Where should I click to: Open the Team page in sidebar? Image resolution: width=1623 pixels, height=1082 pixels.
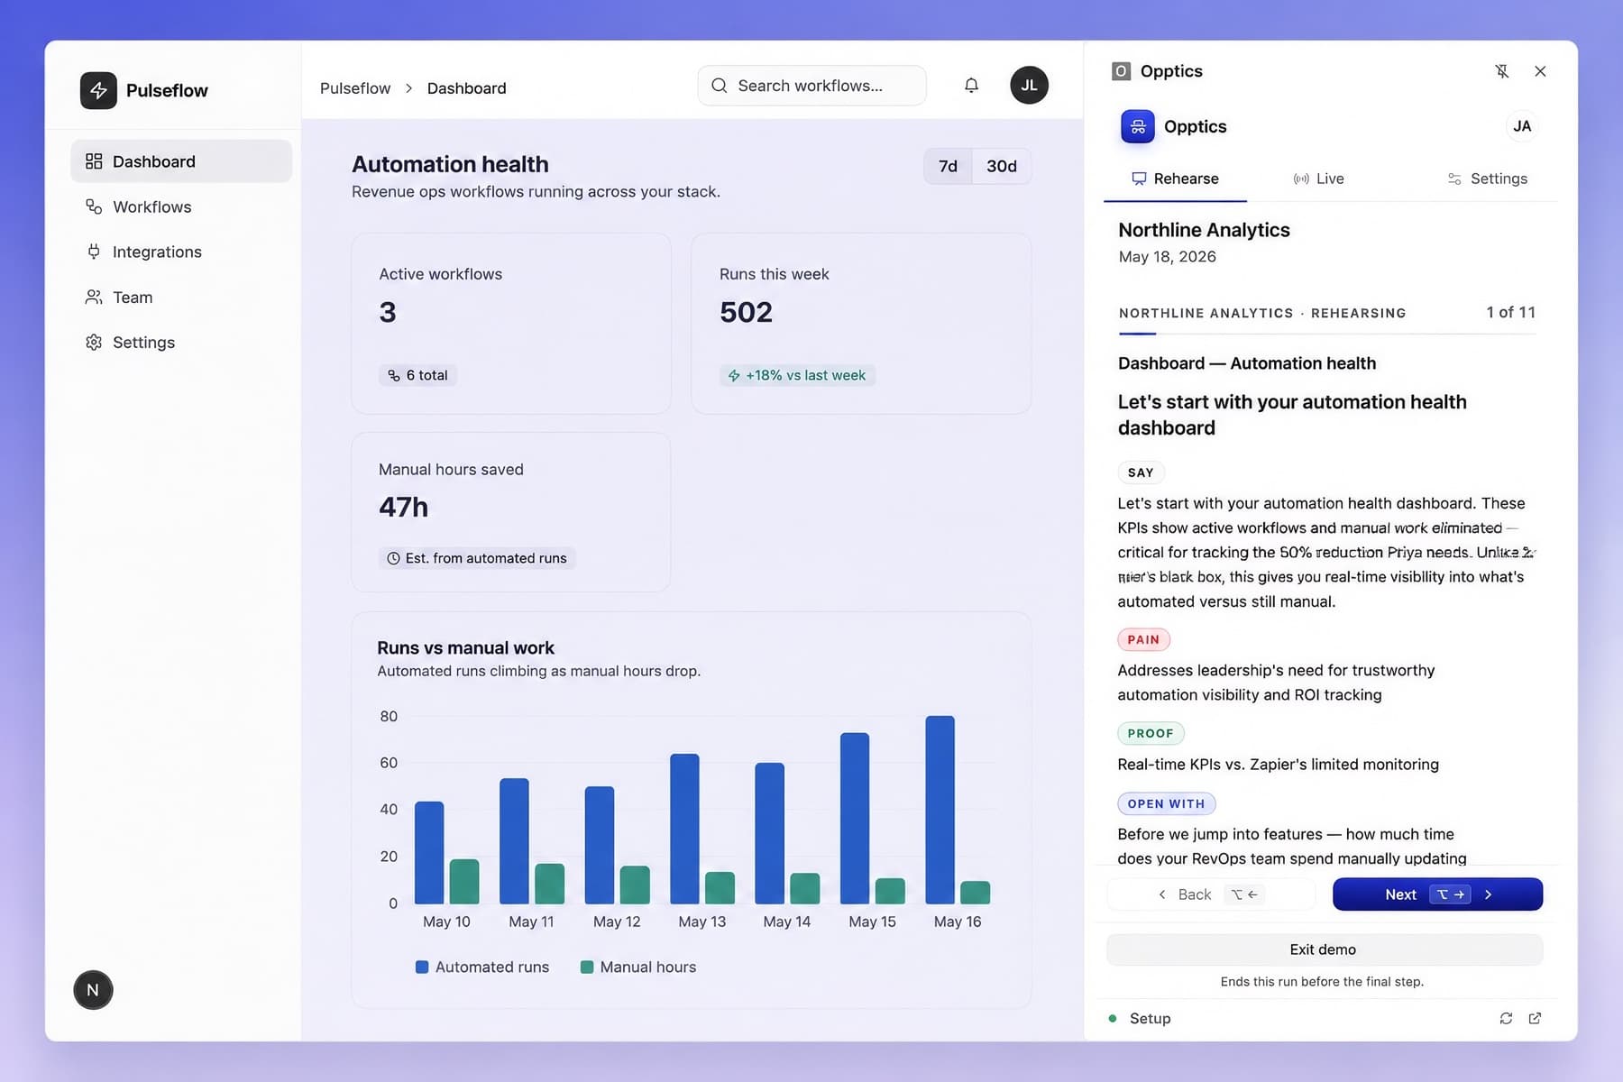tap(181, 297)
